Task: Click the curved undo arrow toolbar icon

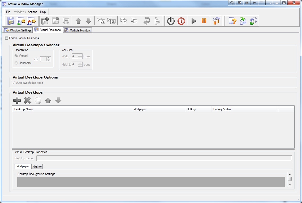Action: pos(146,21)
